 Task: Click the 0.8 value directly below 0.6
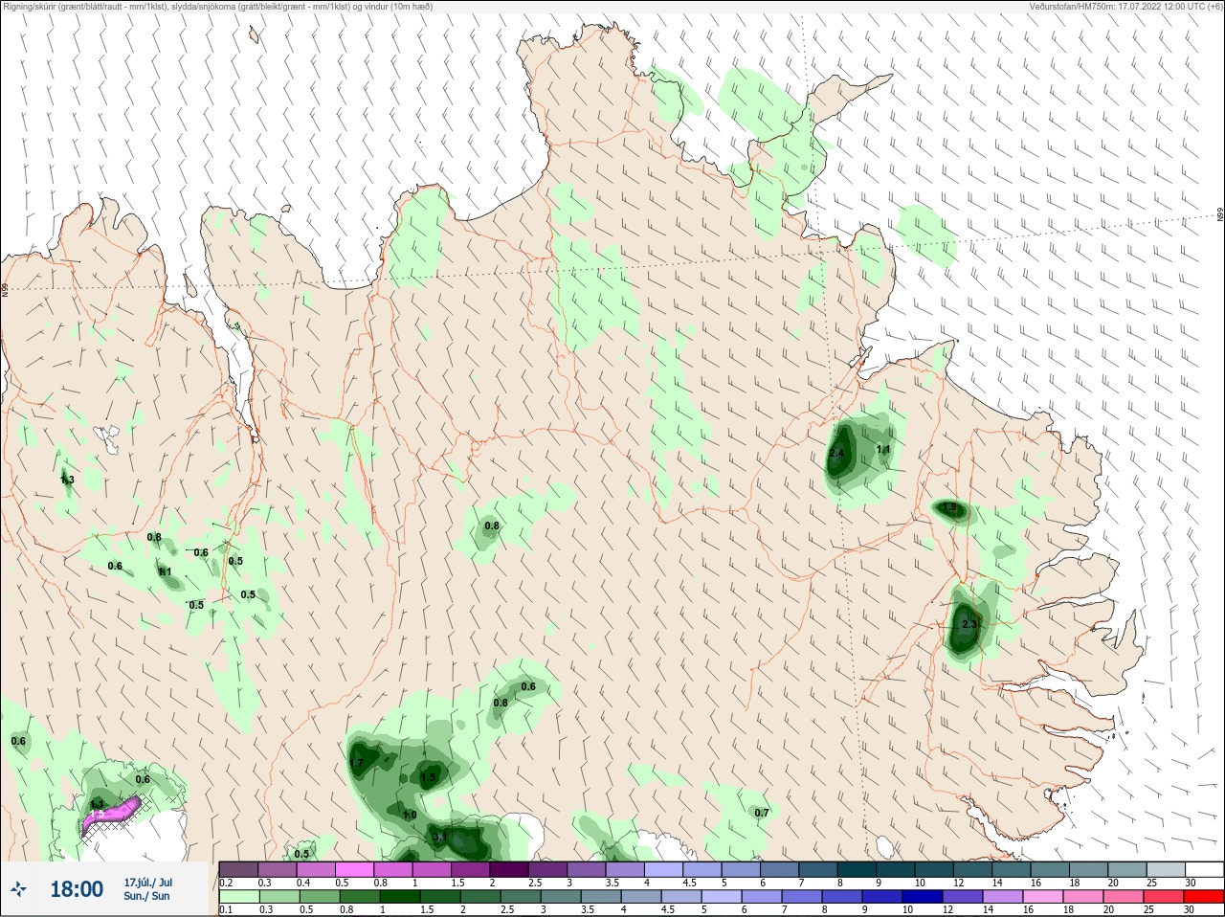501,703
